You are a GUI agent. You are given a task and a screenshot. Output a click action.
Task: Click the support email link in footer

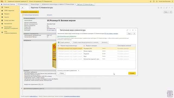coord(34,96)
